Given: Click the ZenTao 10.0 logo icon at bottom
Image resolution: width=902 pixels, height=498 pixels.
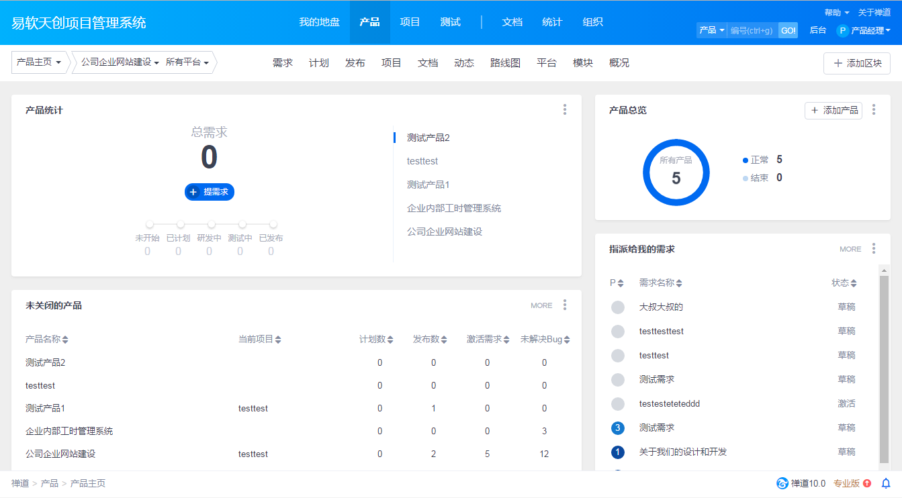Looking at the screenshot, I should point(781,483).
